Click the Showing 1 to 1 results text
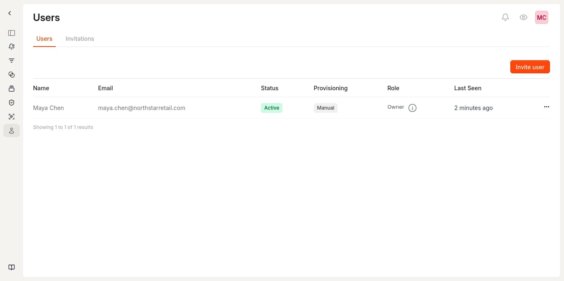 tap(63, 127)
